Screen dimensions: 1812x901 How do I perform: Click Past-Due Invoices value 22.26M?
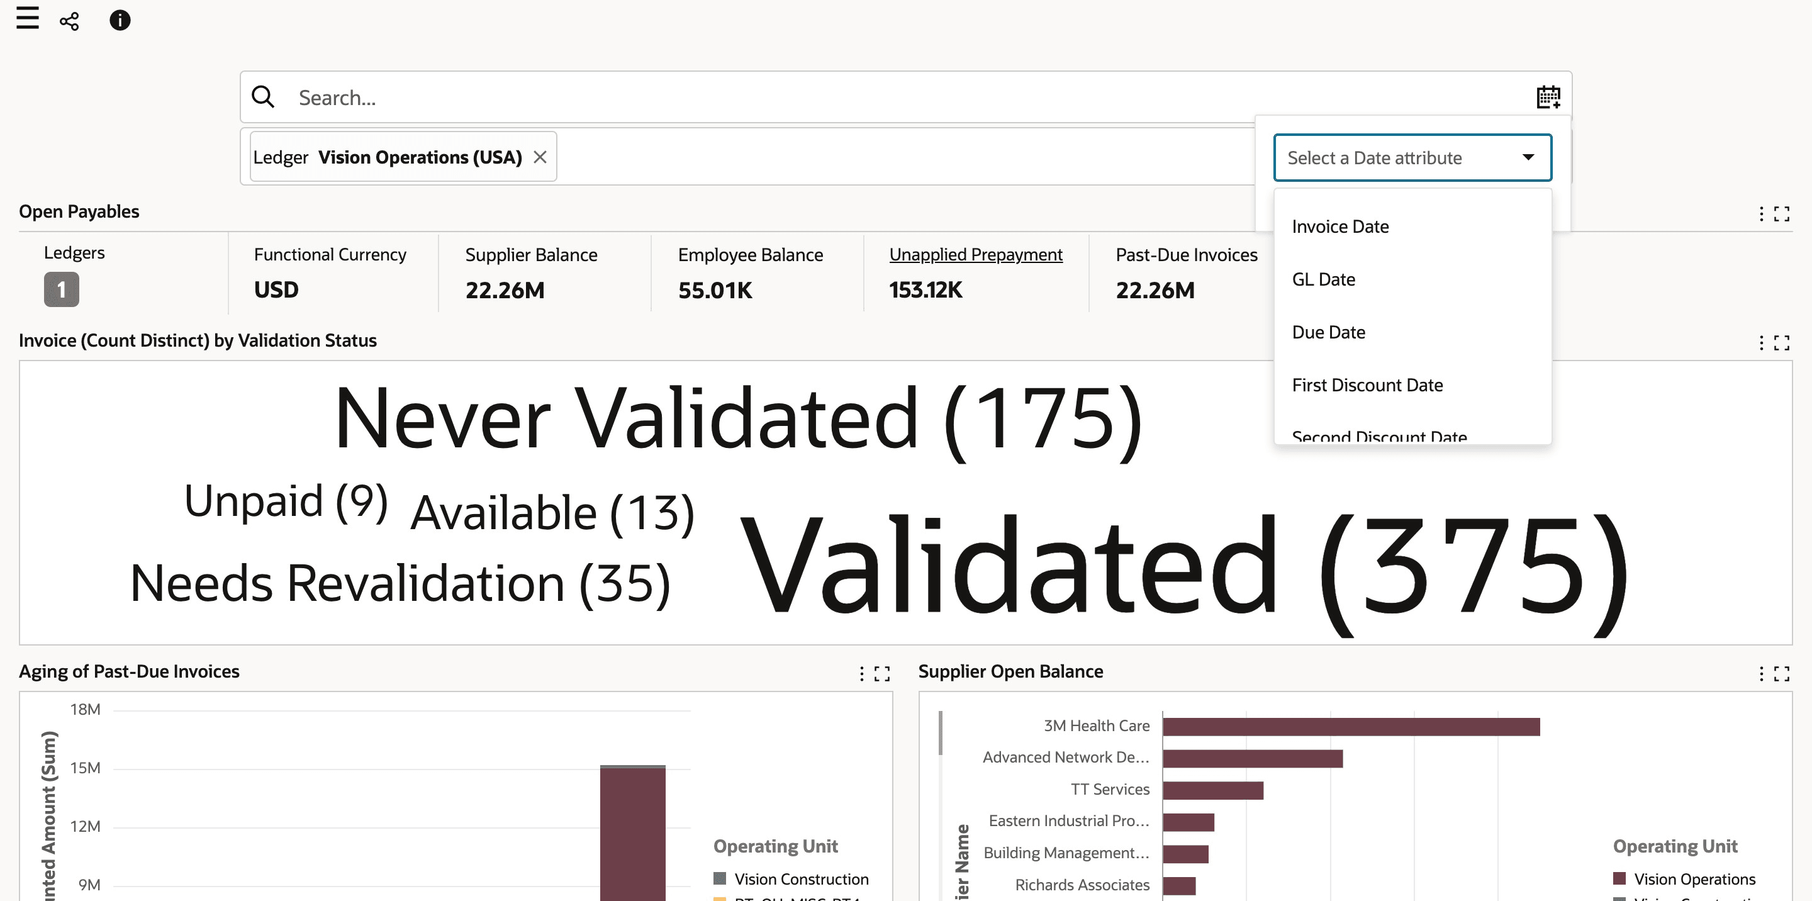[x=1155, y=290]
